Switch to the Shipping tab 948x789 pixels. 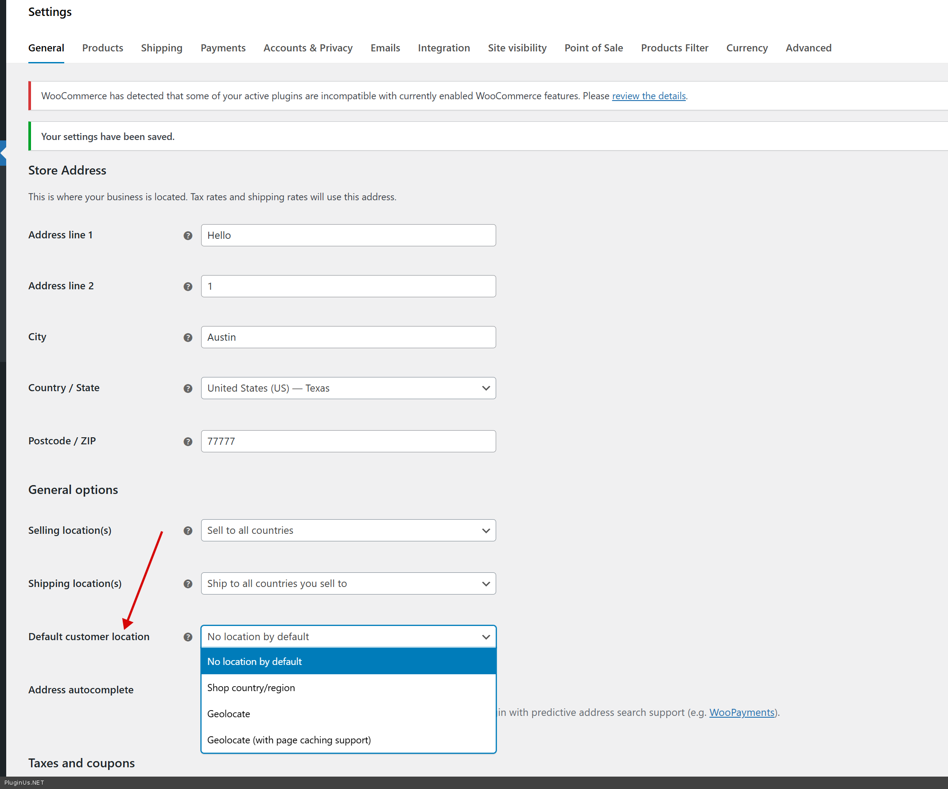click(162, 48)
